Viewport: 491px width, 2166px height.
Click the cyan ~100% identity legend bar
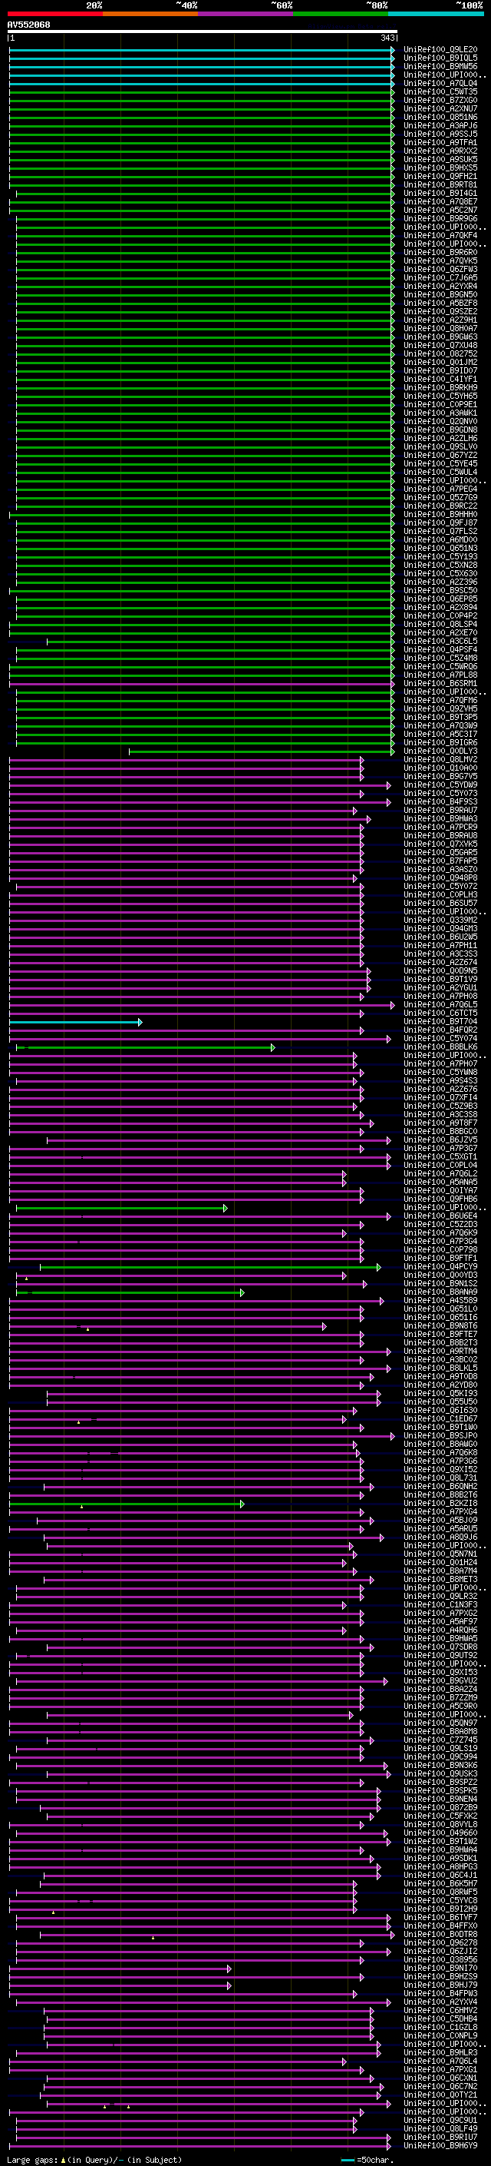tap(436, 14)
